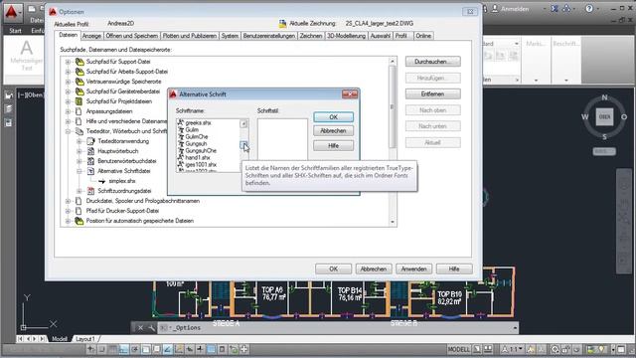Toggle Object Snap in status bar

[x=146, y=349]
